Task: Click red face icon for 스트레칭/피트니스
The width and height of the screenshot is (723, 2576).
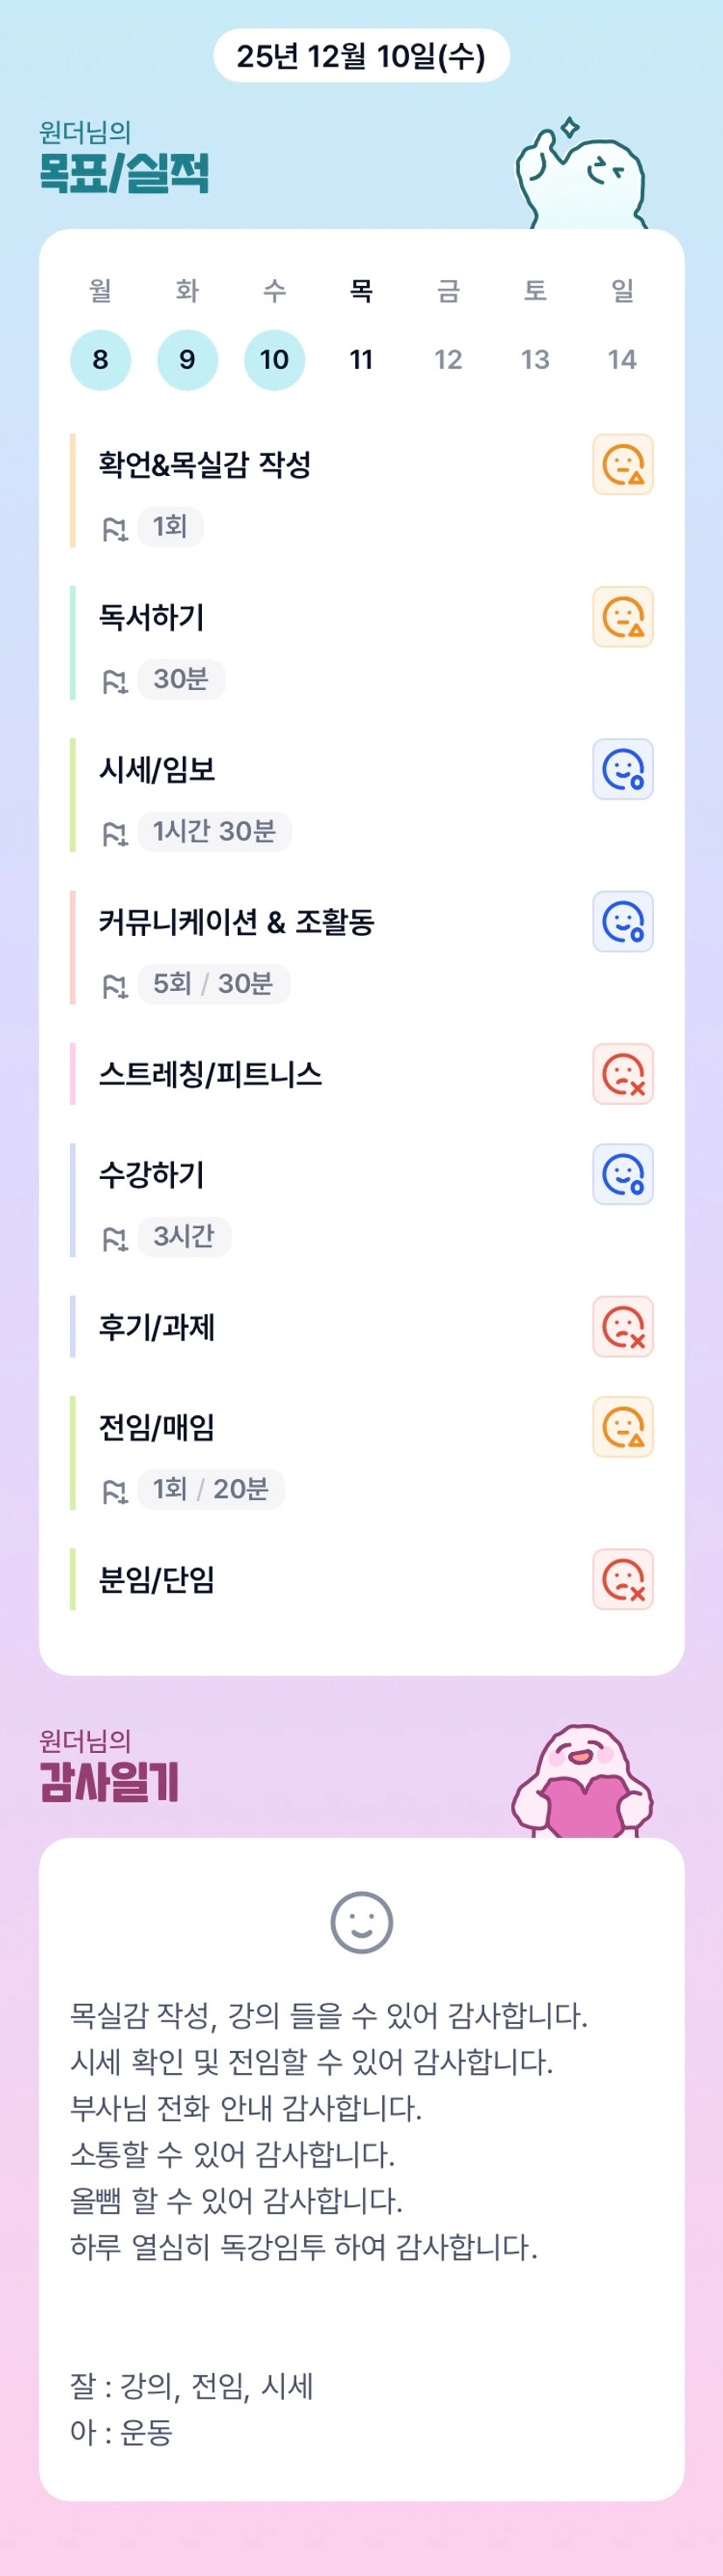Action: point(622,1074)
